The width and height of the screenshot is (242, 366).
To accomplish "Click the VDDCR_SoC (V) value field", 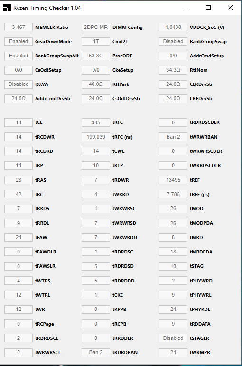I will pyautogui.click(x=173, y=28).
